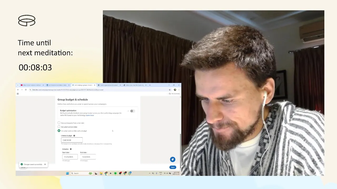
Task: Open the All Bookmarks folder
Action: (175, 94)
